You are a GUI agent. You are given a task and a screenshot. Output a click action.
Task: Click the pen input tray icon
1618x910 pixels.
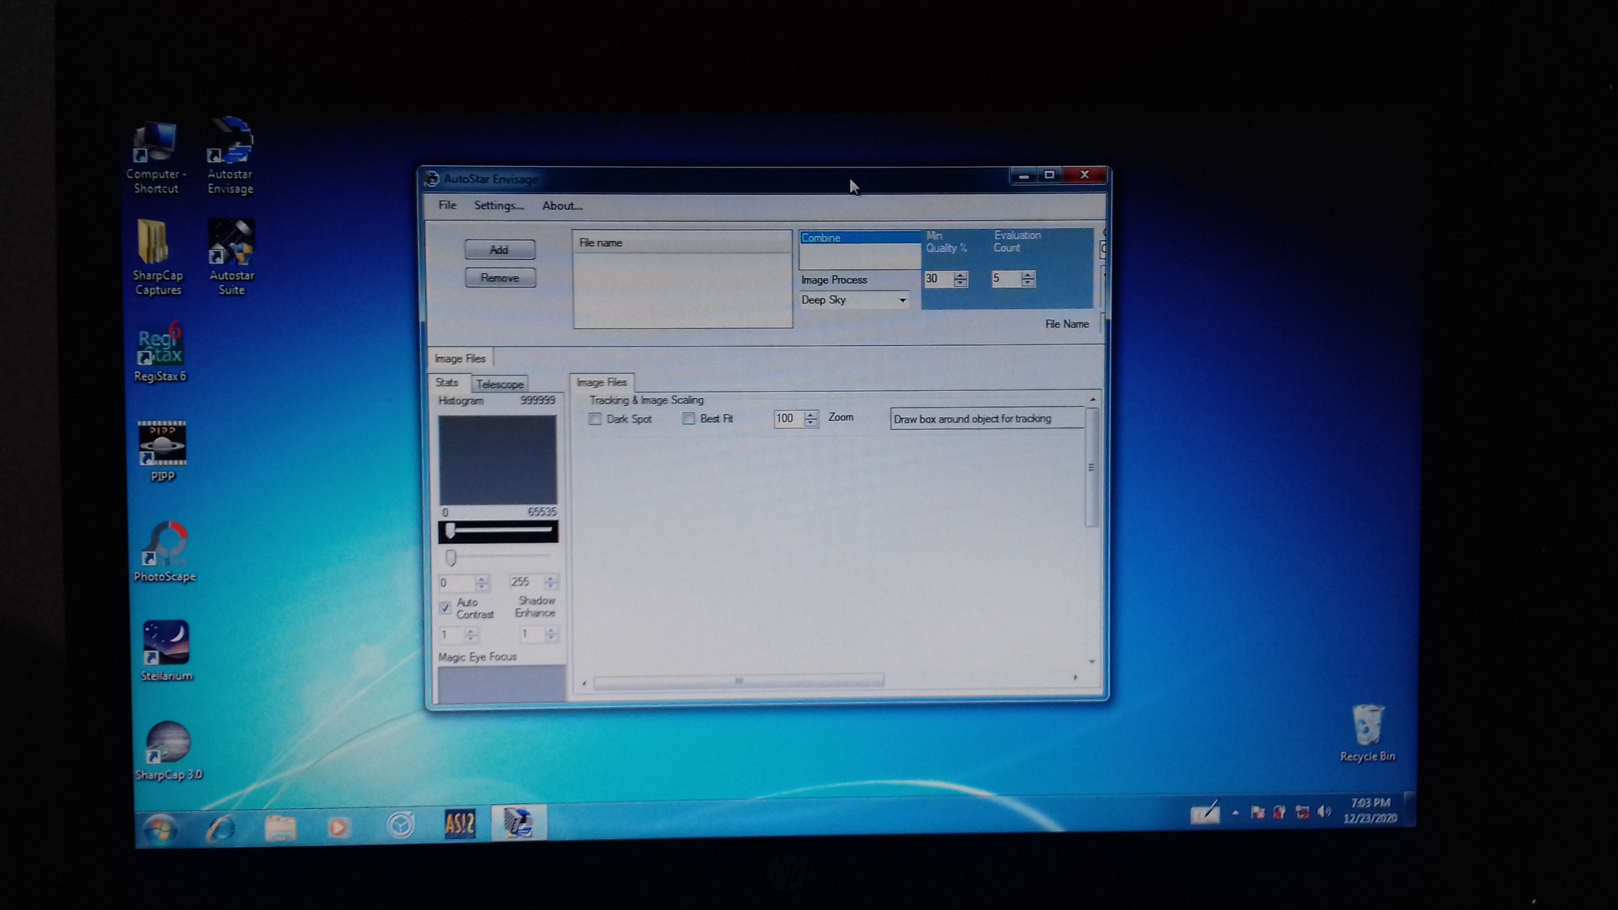1205,813
